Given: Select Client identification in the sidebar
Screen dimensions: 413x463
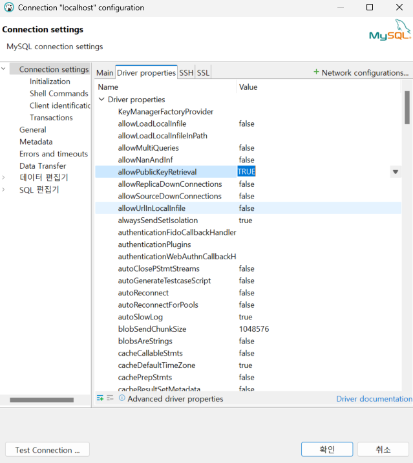Looking at the screenshot, I should click(x=60, y=105).
